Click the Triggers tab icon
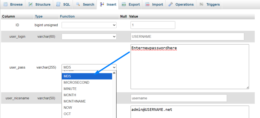The image size is (260, 118). click(x=201, y=4)
